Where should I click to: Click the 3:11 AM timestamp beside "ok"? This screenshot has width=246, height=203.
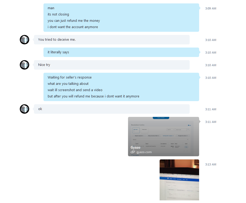211,109
